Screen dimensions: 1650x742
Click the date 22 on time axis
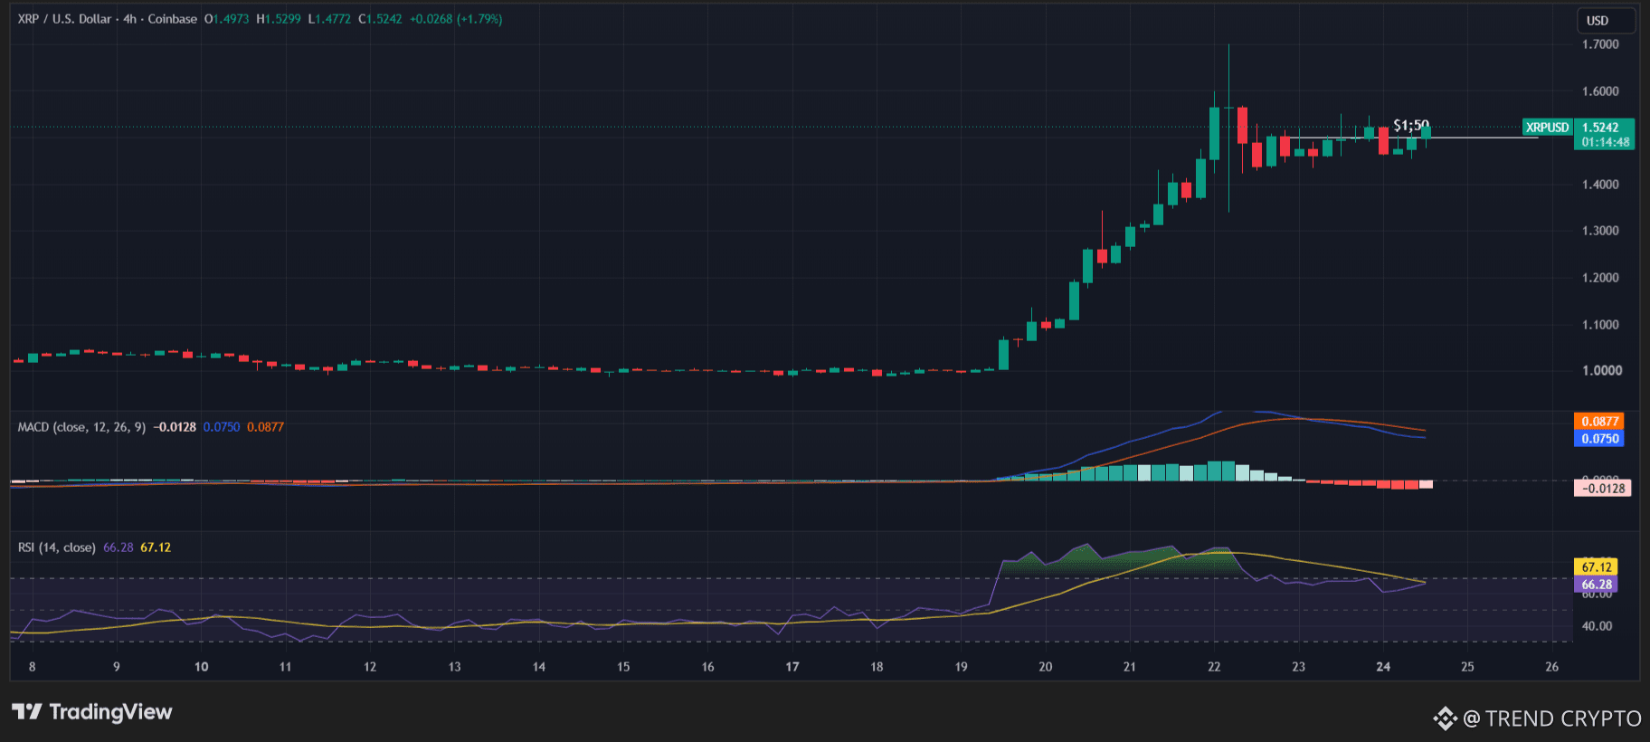[x=1214, y=667]
